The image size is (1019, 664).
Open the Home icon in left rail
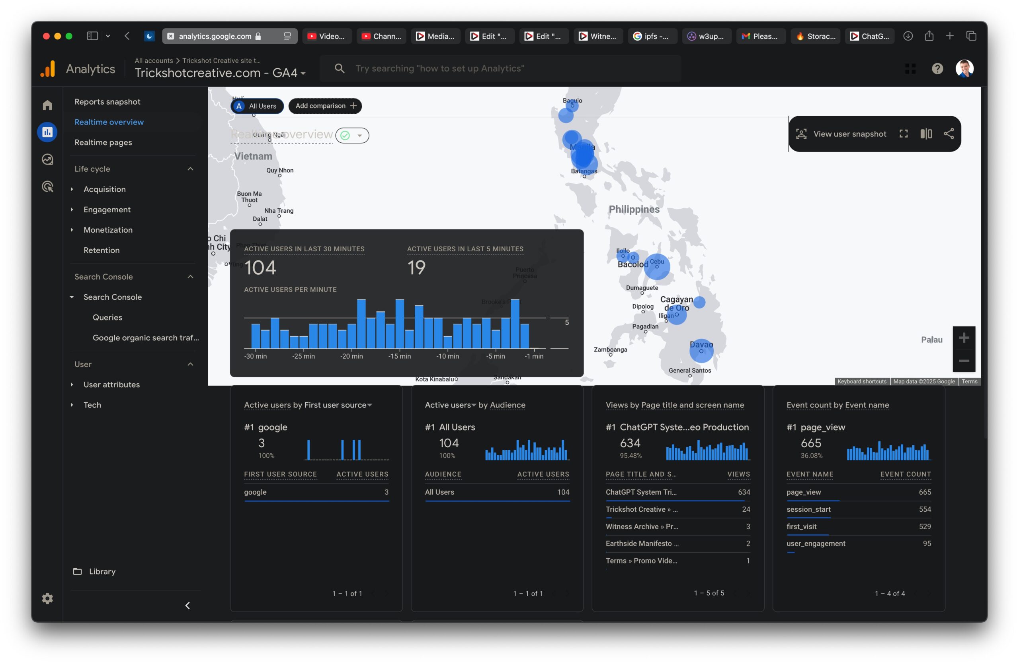[47, 105]
